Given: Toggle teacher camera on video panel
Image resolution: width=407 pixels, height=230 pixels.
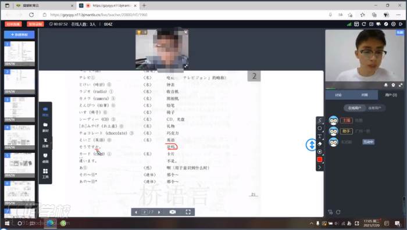Looking at the screenshot, I should (393, 85).
